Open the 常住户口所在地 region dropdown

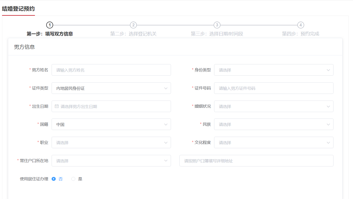(111, 161)
